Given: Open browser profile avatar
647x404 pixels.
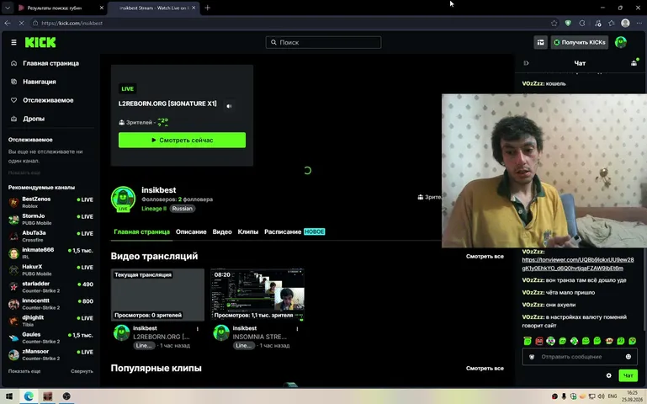Looking at the screenshot, I should pyautogui.click(x=625, y=23).
